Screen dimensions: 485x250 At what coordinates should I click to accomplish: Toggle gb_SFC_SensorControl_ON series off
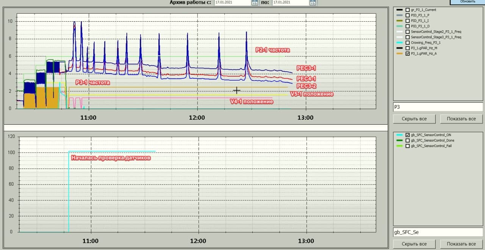(408, 135)
